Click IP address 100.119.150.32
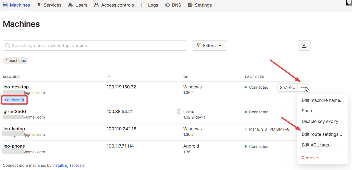Screen dimensions: 352x170 click(121, 87)
